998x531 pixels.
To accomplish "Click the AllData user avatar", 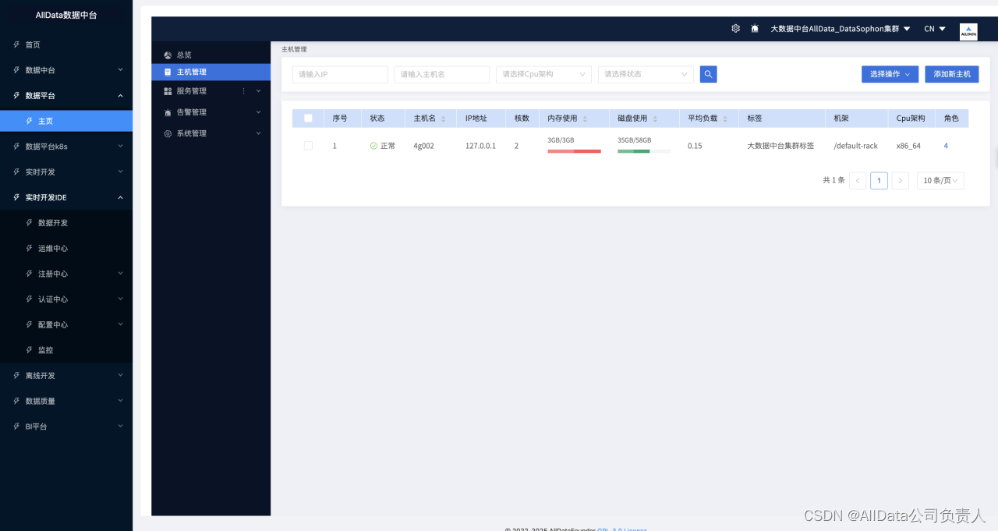I will point(968,31).
